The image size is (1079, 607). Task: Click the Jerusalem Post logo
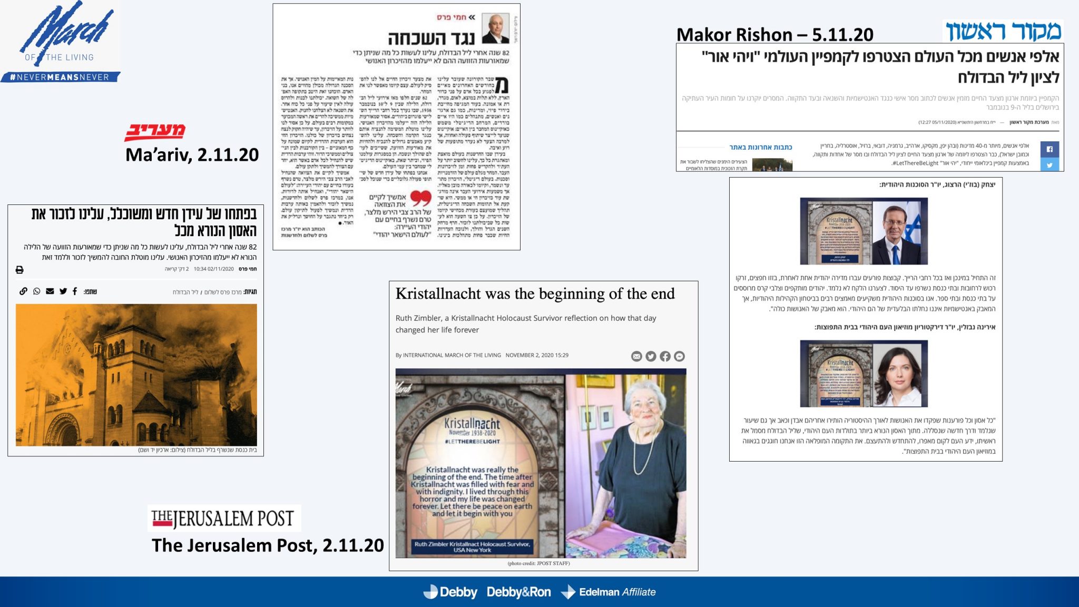point(223,518)
